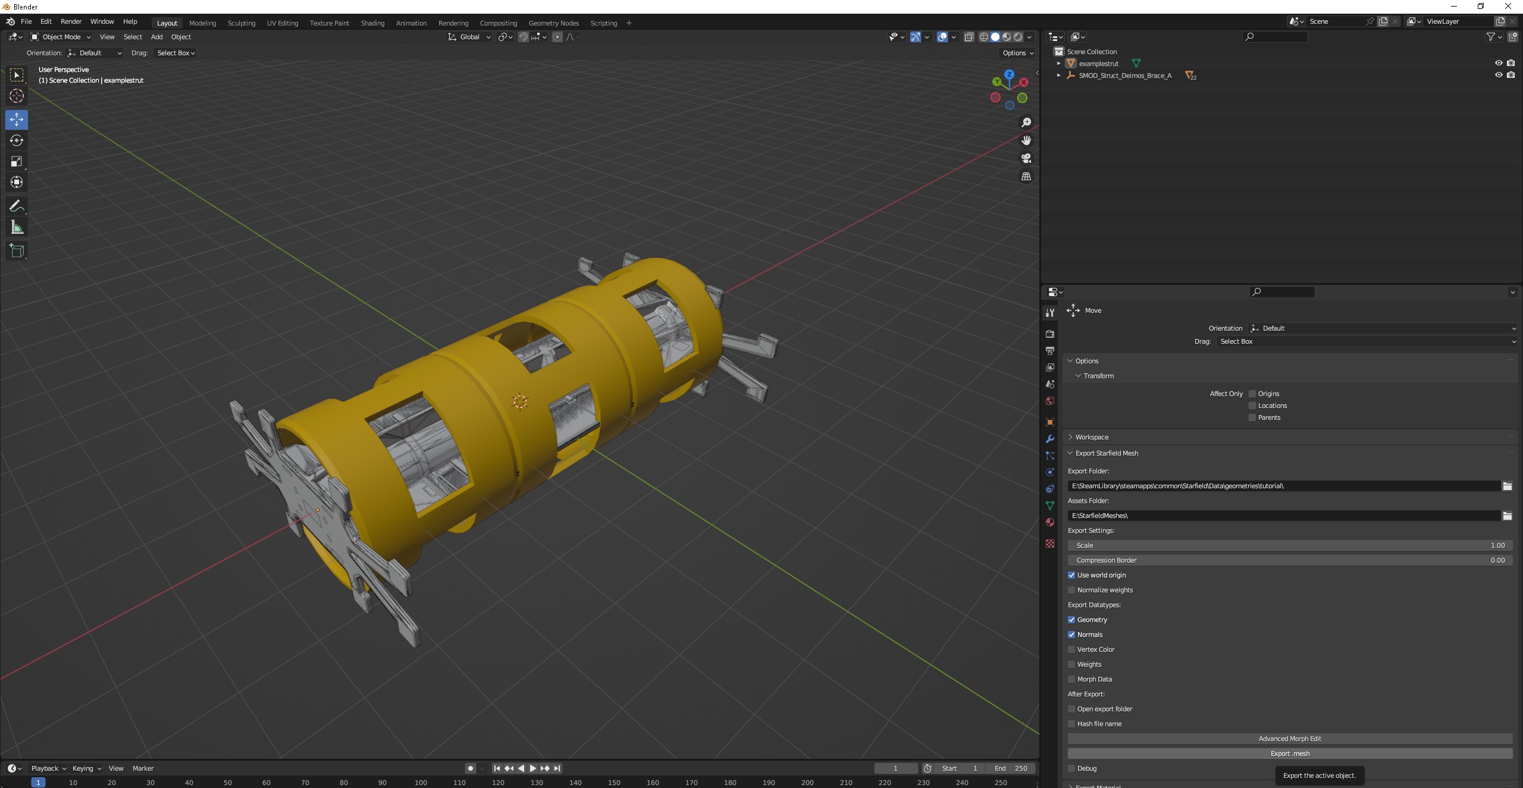Open viewport header Drag Select Box dropdown
The image size is (1523, 788).
coord(176,53)
